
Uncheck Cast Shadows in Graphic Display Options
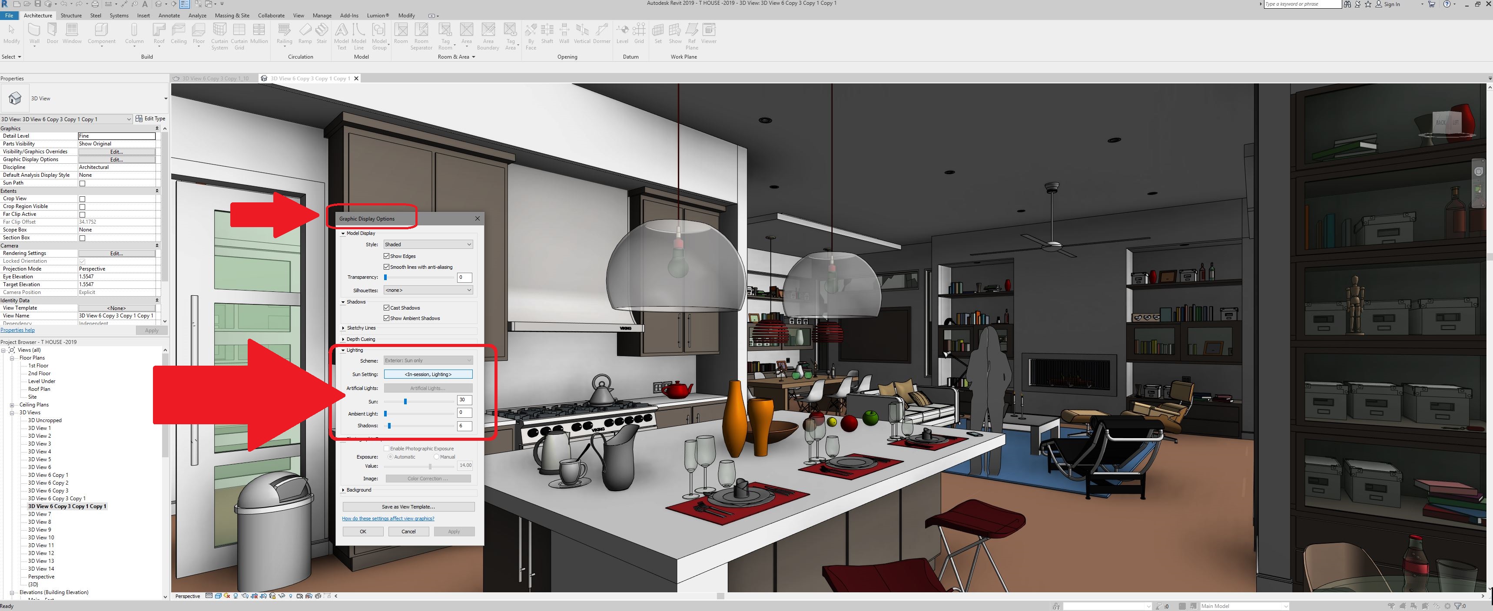387,307
